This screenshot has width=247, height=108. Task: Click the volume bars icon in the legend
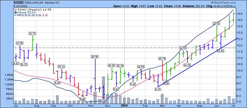[x=15, y=12]
